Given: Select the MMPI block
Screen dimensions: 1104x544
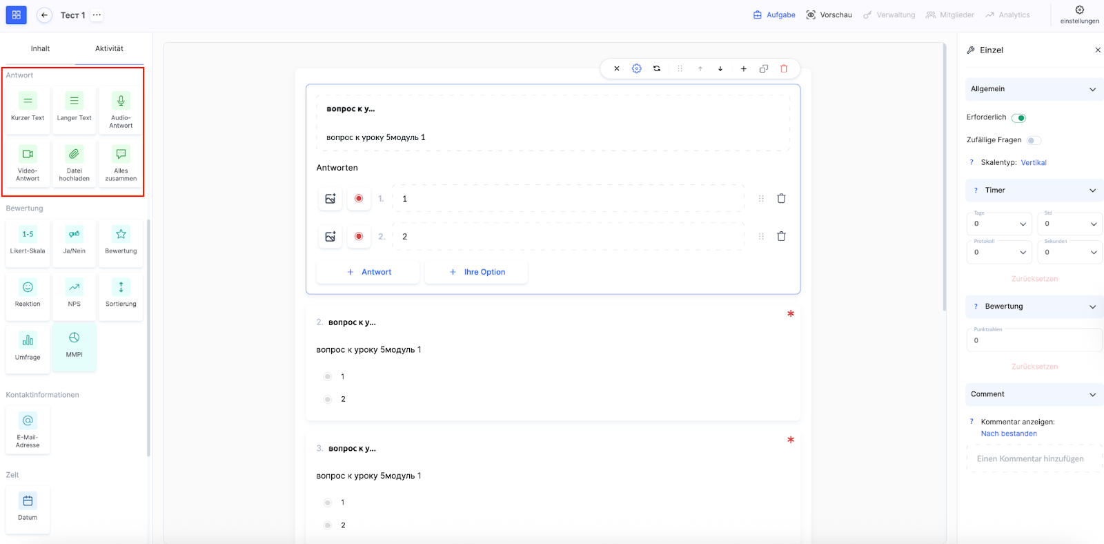Looking at the screenshot, I should pos(75,347).
